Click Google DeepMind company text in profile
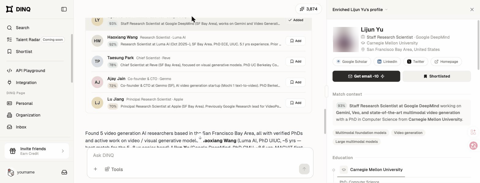Screen dimensions: 480x183 point(433,37)
